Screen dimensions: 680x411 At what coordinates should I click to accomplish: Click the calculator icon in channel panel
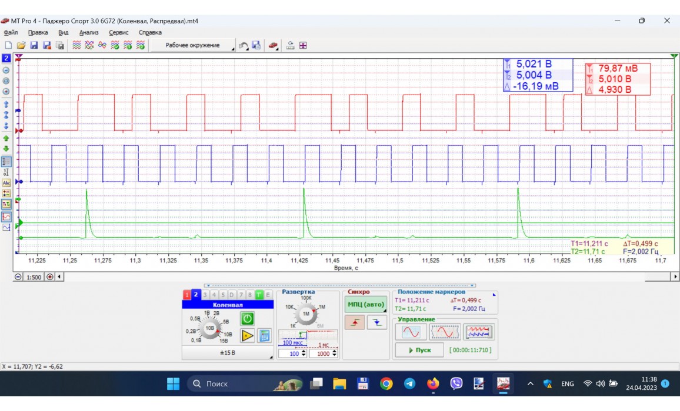click(x=265, y=335)
